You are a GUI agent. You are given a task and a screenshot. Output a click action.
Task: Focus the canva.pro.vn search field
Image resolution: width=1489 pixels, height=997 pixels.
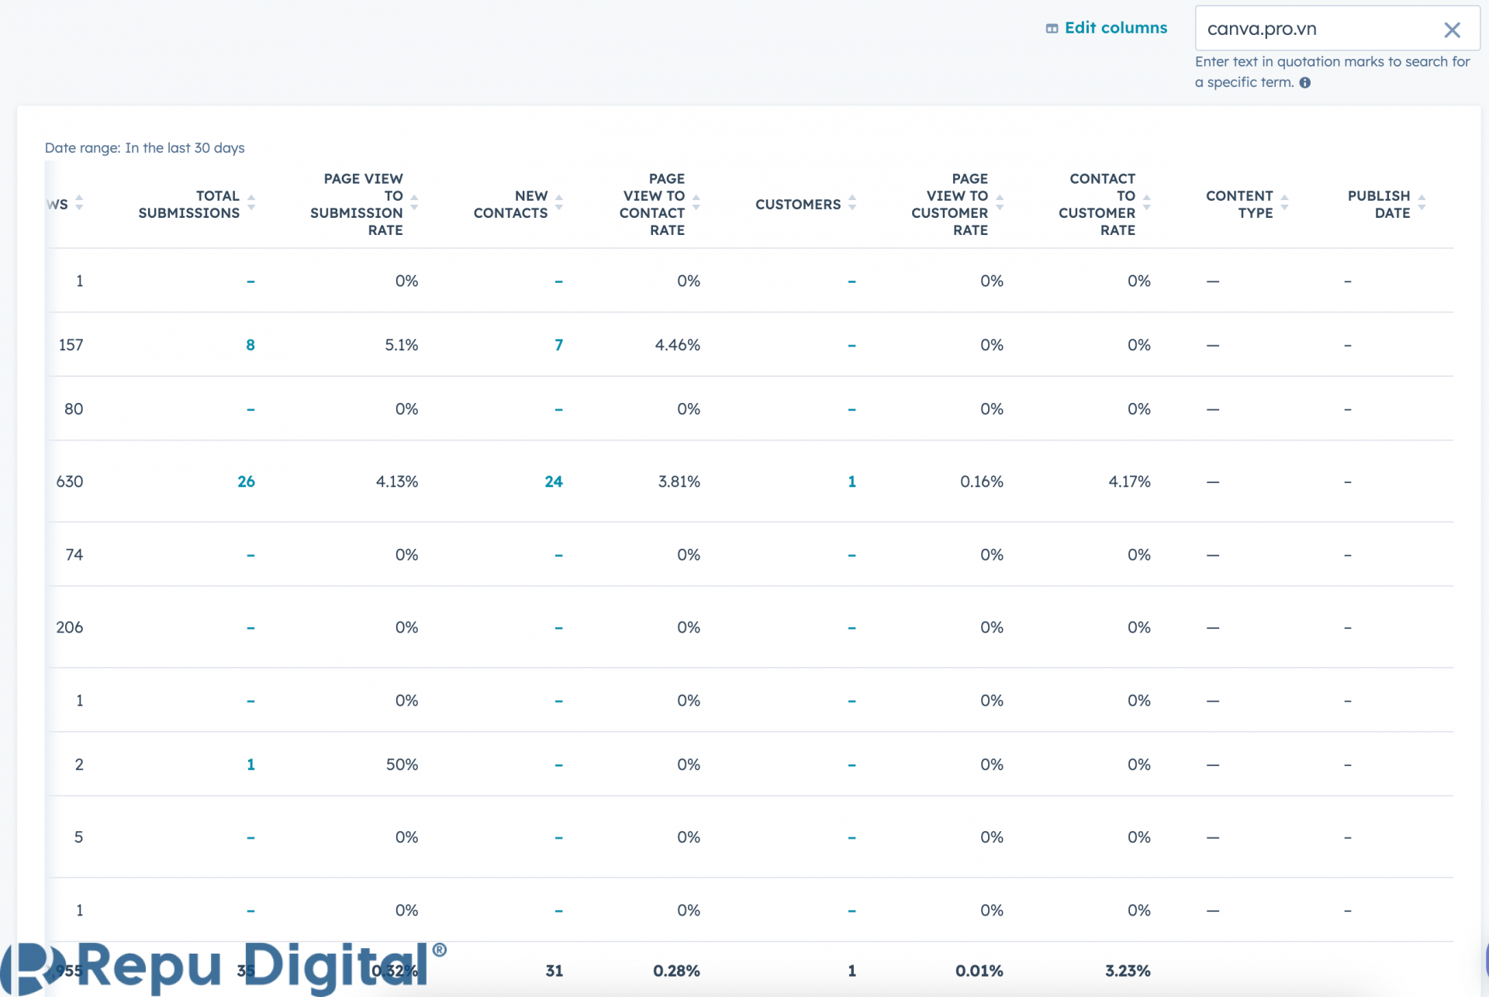[1337, 29]
